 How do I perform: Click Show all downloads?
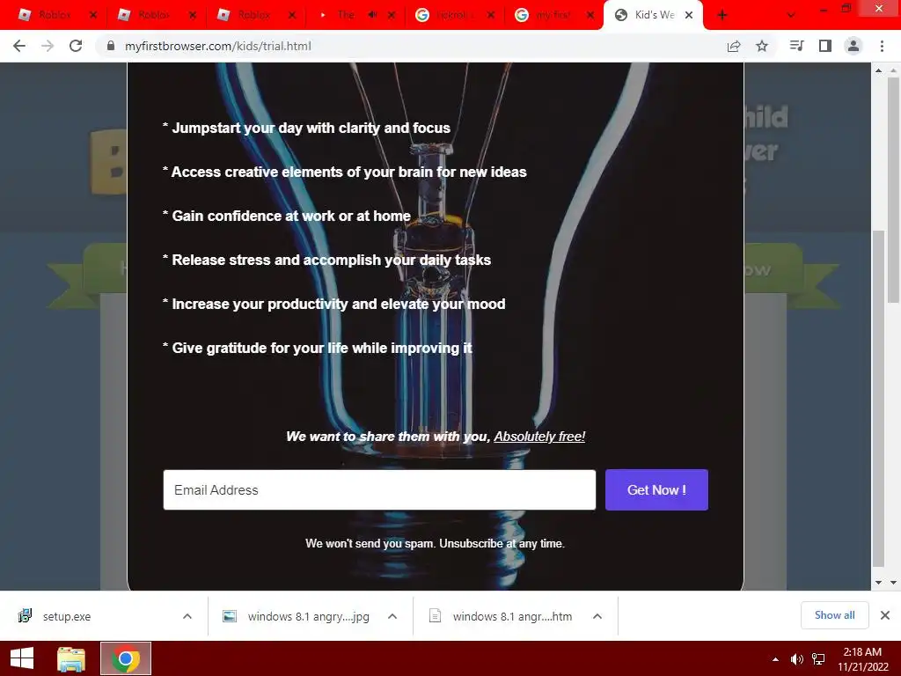pyautogui.click(x=834, y=615)
